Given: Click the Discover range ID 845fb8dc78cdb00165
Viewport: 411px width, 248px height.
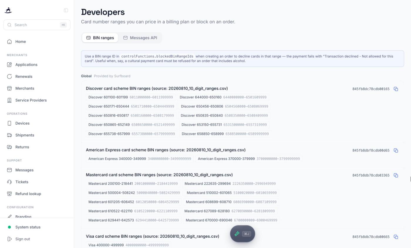Looking at the screenshot, I should pyautogui.click(x=371, y=89).
